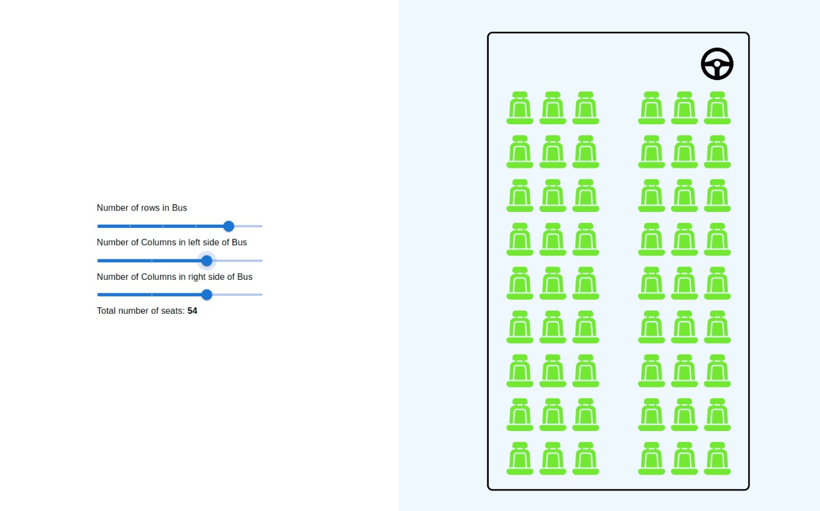Screen dimensions: 820x511
Task: Click the total number of seats value
Action: (192, 311)
